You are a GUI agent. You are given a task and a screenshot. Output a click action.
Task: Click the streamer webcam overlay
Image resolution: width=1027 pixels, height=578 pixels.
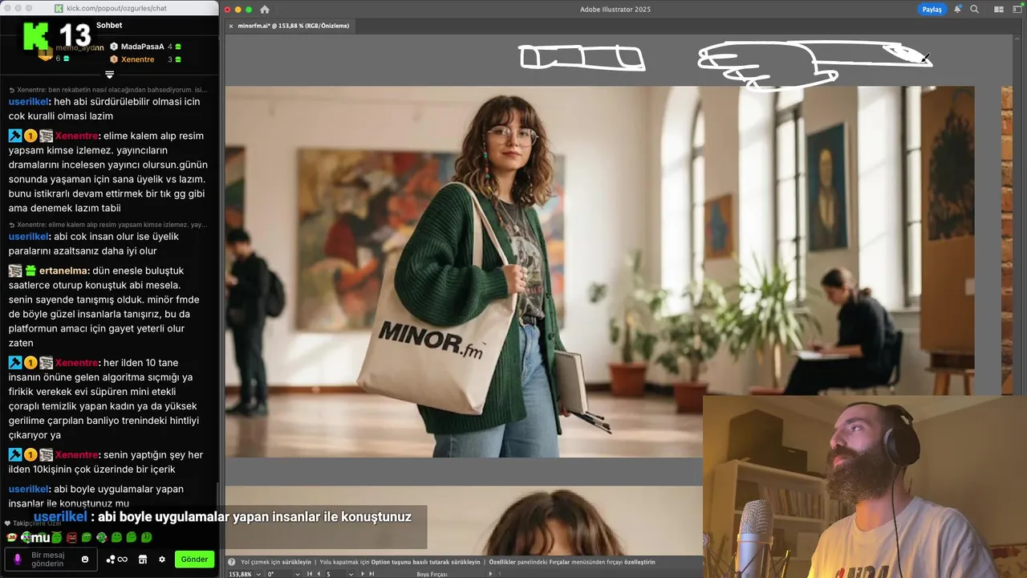[865, 486]
